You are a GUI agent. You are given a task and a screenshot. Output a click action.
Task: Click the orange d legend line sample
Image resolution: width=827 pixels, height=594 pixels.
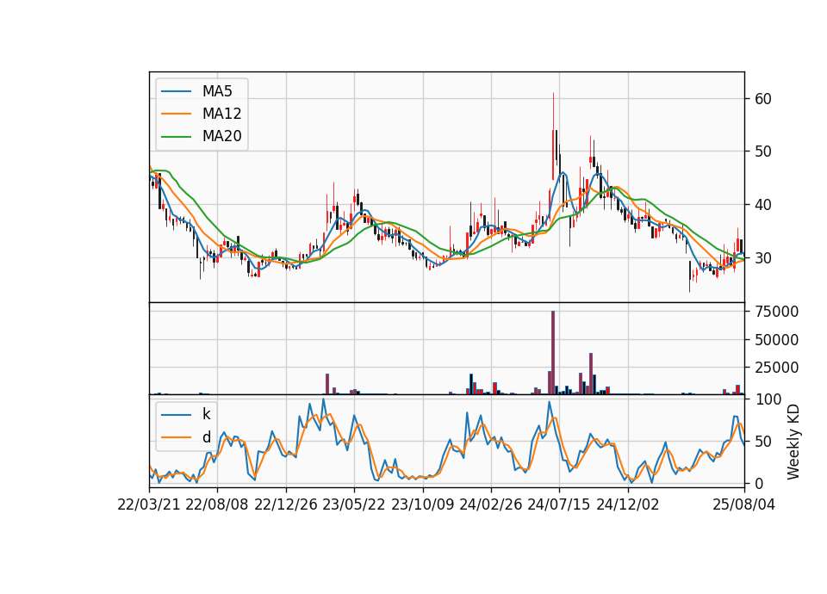(x=176, y=437)
